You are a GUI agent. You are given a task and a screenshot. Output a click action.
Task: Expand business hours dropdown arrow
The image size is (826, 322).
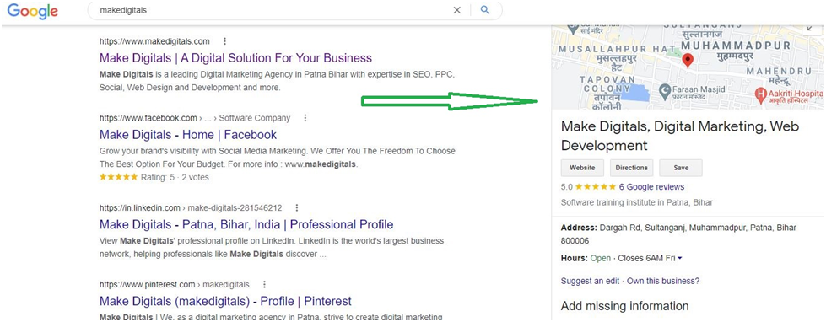click(679, 258)
